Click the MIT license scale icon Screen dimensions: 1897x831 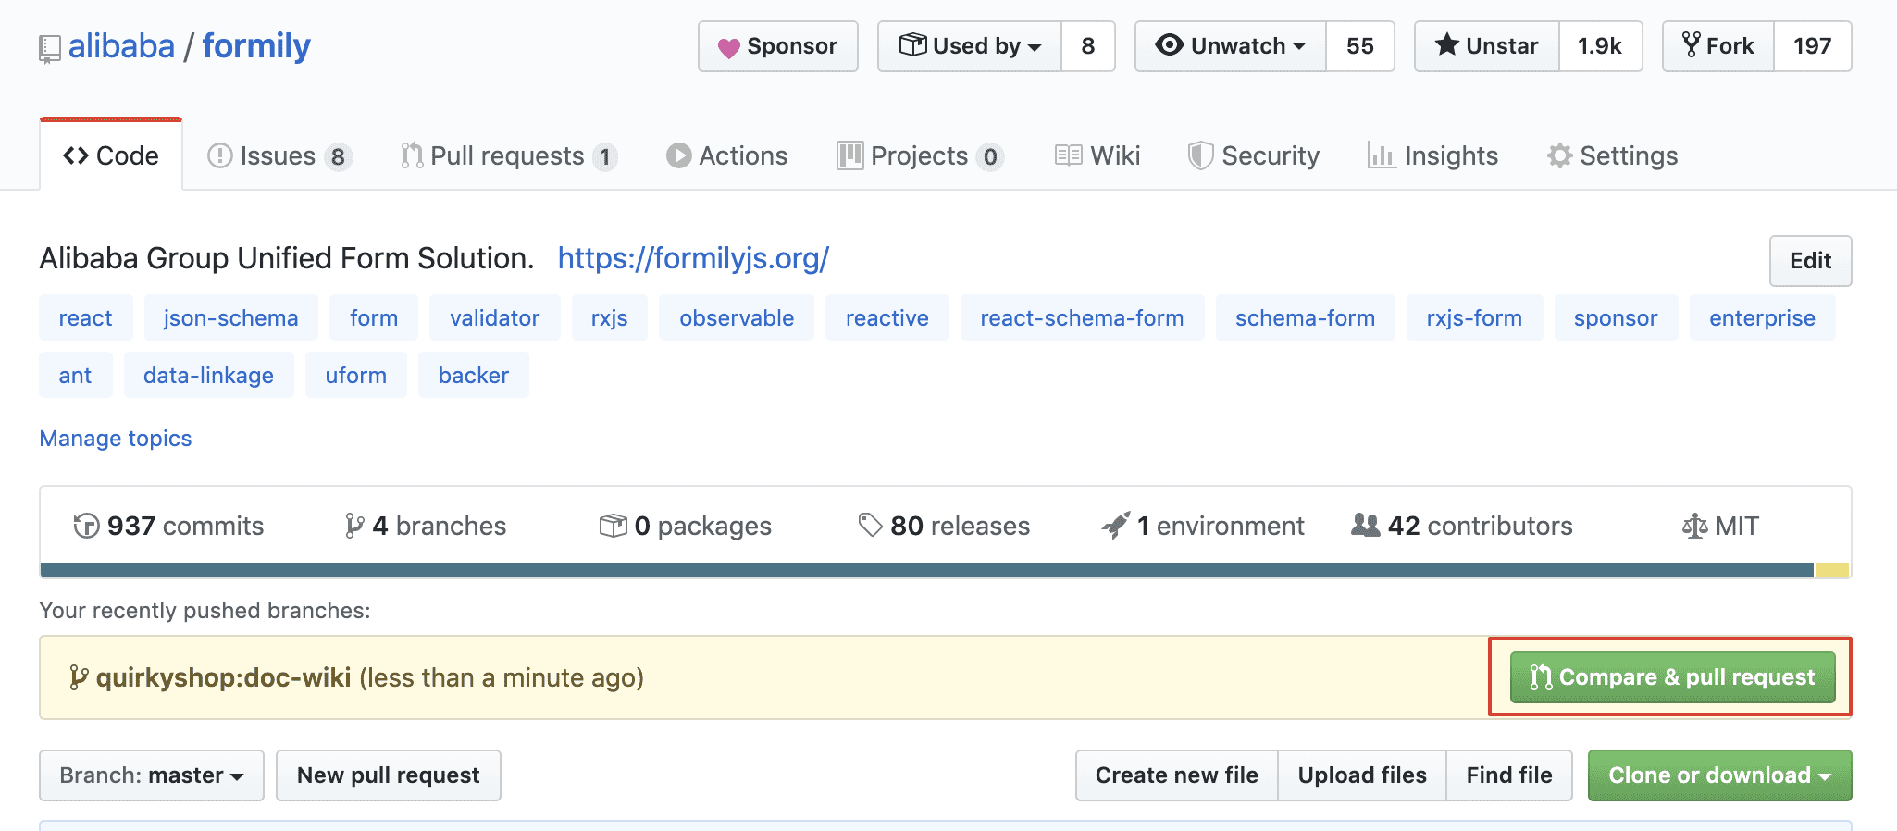[x=1694, y=527]
